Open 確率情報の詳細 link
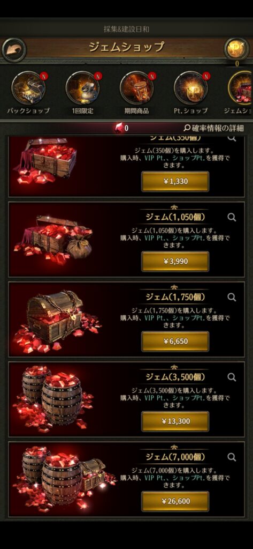Viewport: 253px width, 549px height. (213, 128)
